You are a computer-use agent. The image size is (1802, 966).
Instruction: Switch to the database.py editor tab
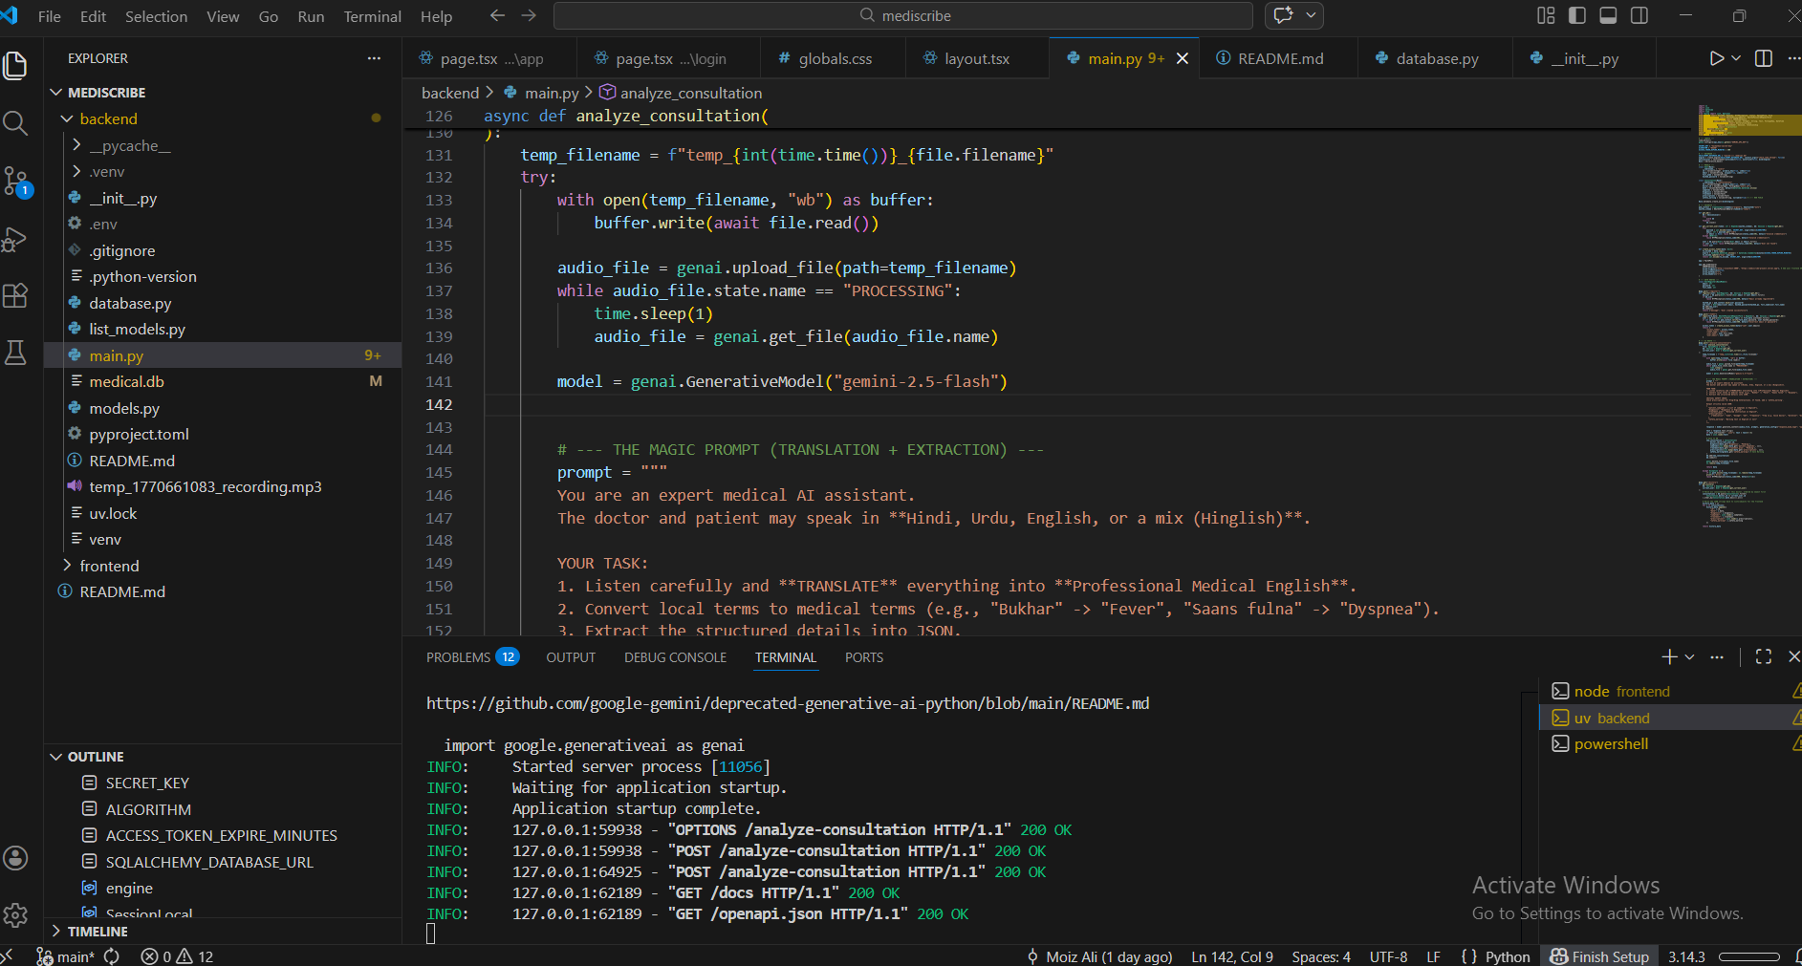point(1436,58)
